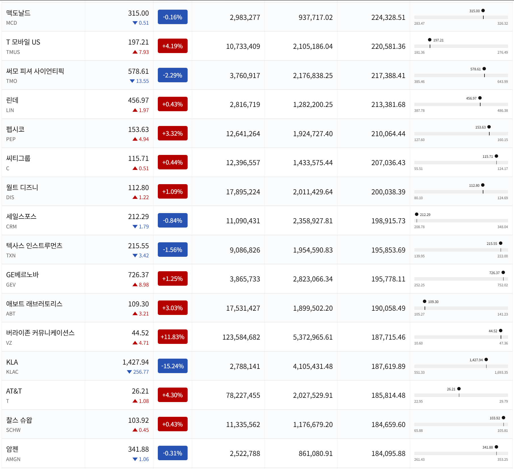This screenshot has width=514, height=469.
Task: Select the 월트 디즈니 stock name
Action: coord(22,188)
